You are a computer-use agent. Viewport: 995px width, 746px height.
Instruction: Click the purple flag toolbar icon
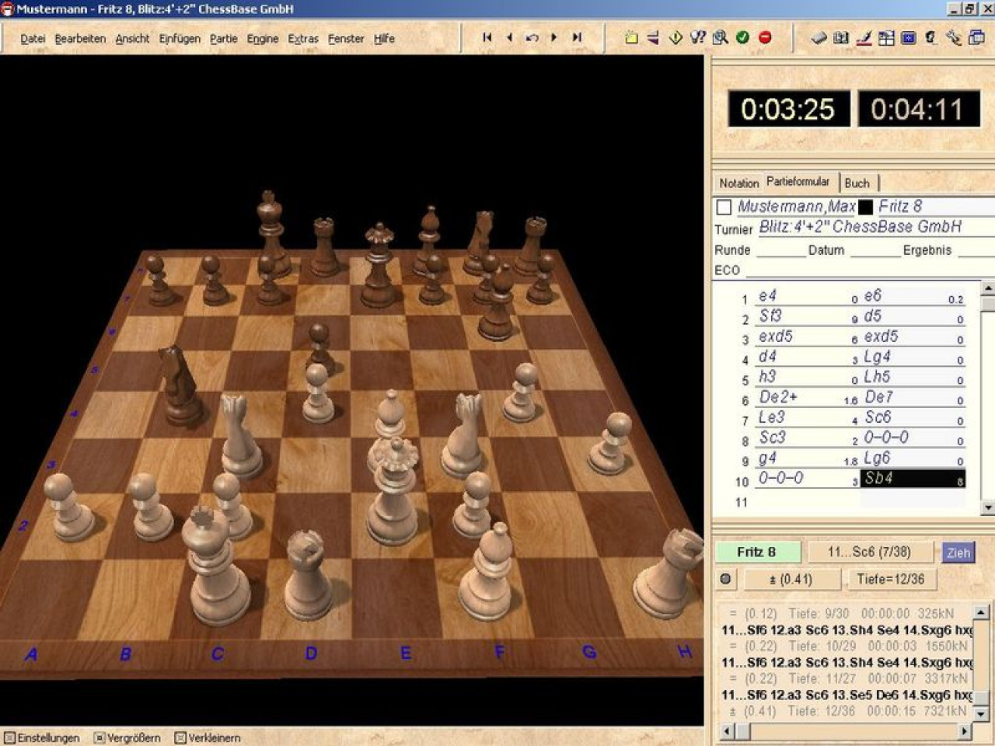(x=653, y=37)
